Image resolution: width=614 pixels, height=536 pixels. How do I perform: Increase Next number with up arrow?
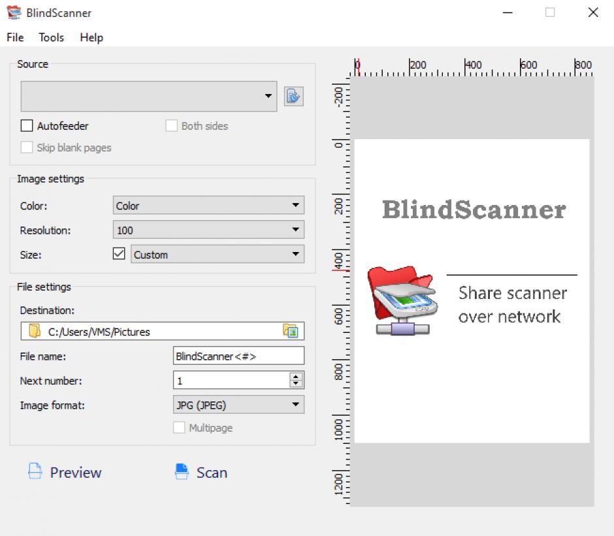point(296,377)
